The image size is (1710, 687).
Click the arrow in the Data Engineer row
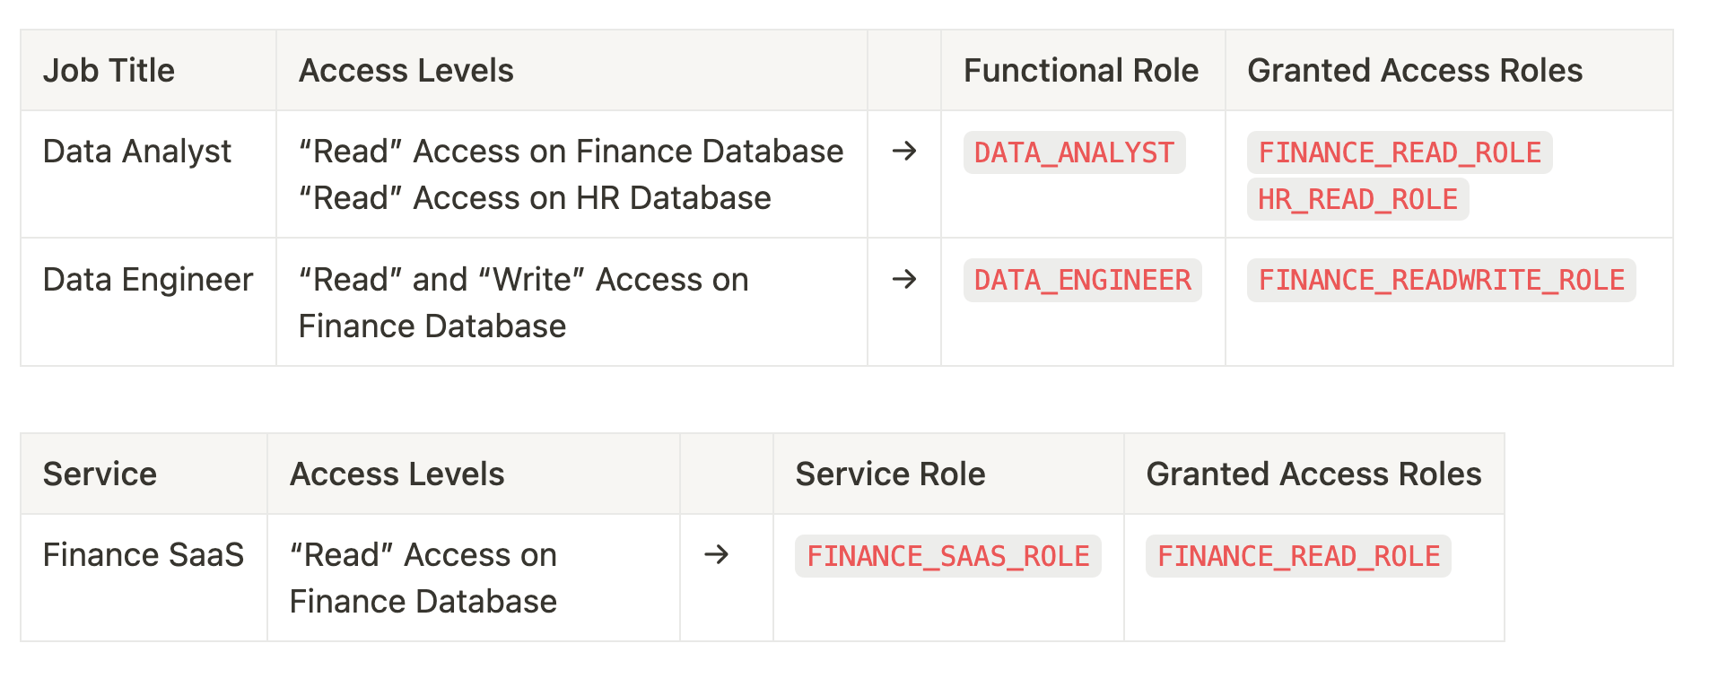click(903, 279)
